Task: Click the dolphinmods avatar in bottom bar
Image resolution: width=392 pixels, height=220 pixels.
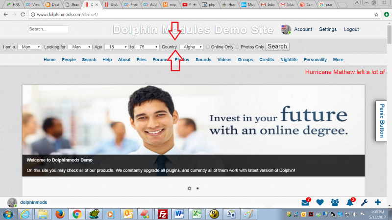Action: pyautogui.click(x=12, y=202)
